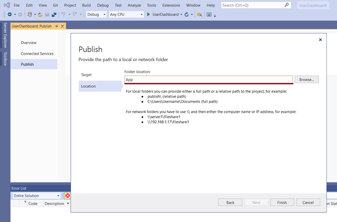
Task: Click the Back button in dialog
Action: pos(230,202)
